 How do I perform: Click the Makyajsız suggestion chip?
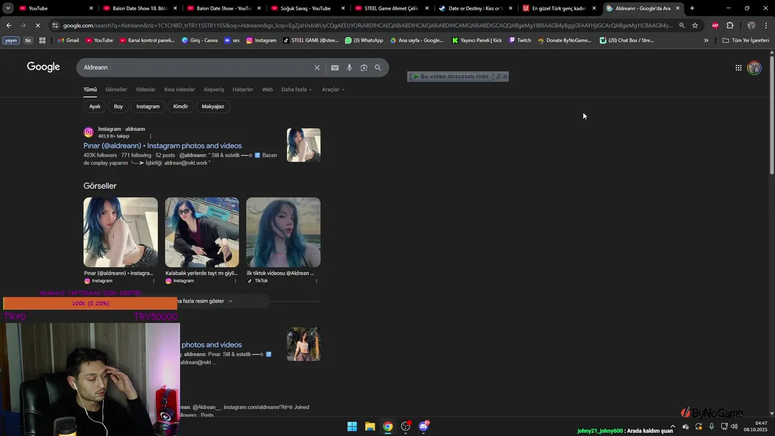point(213,107)
